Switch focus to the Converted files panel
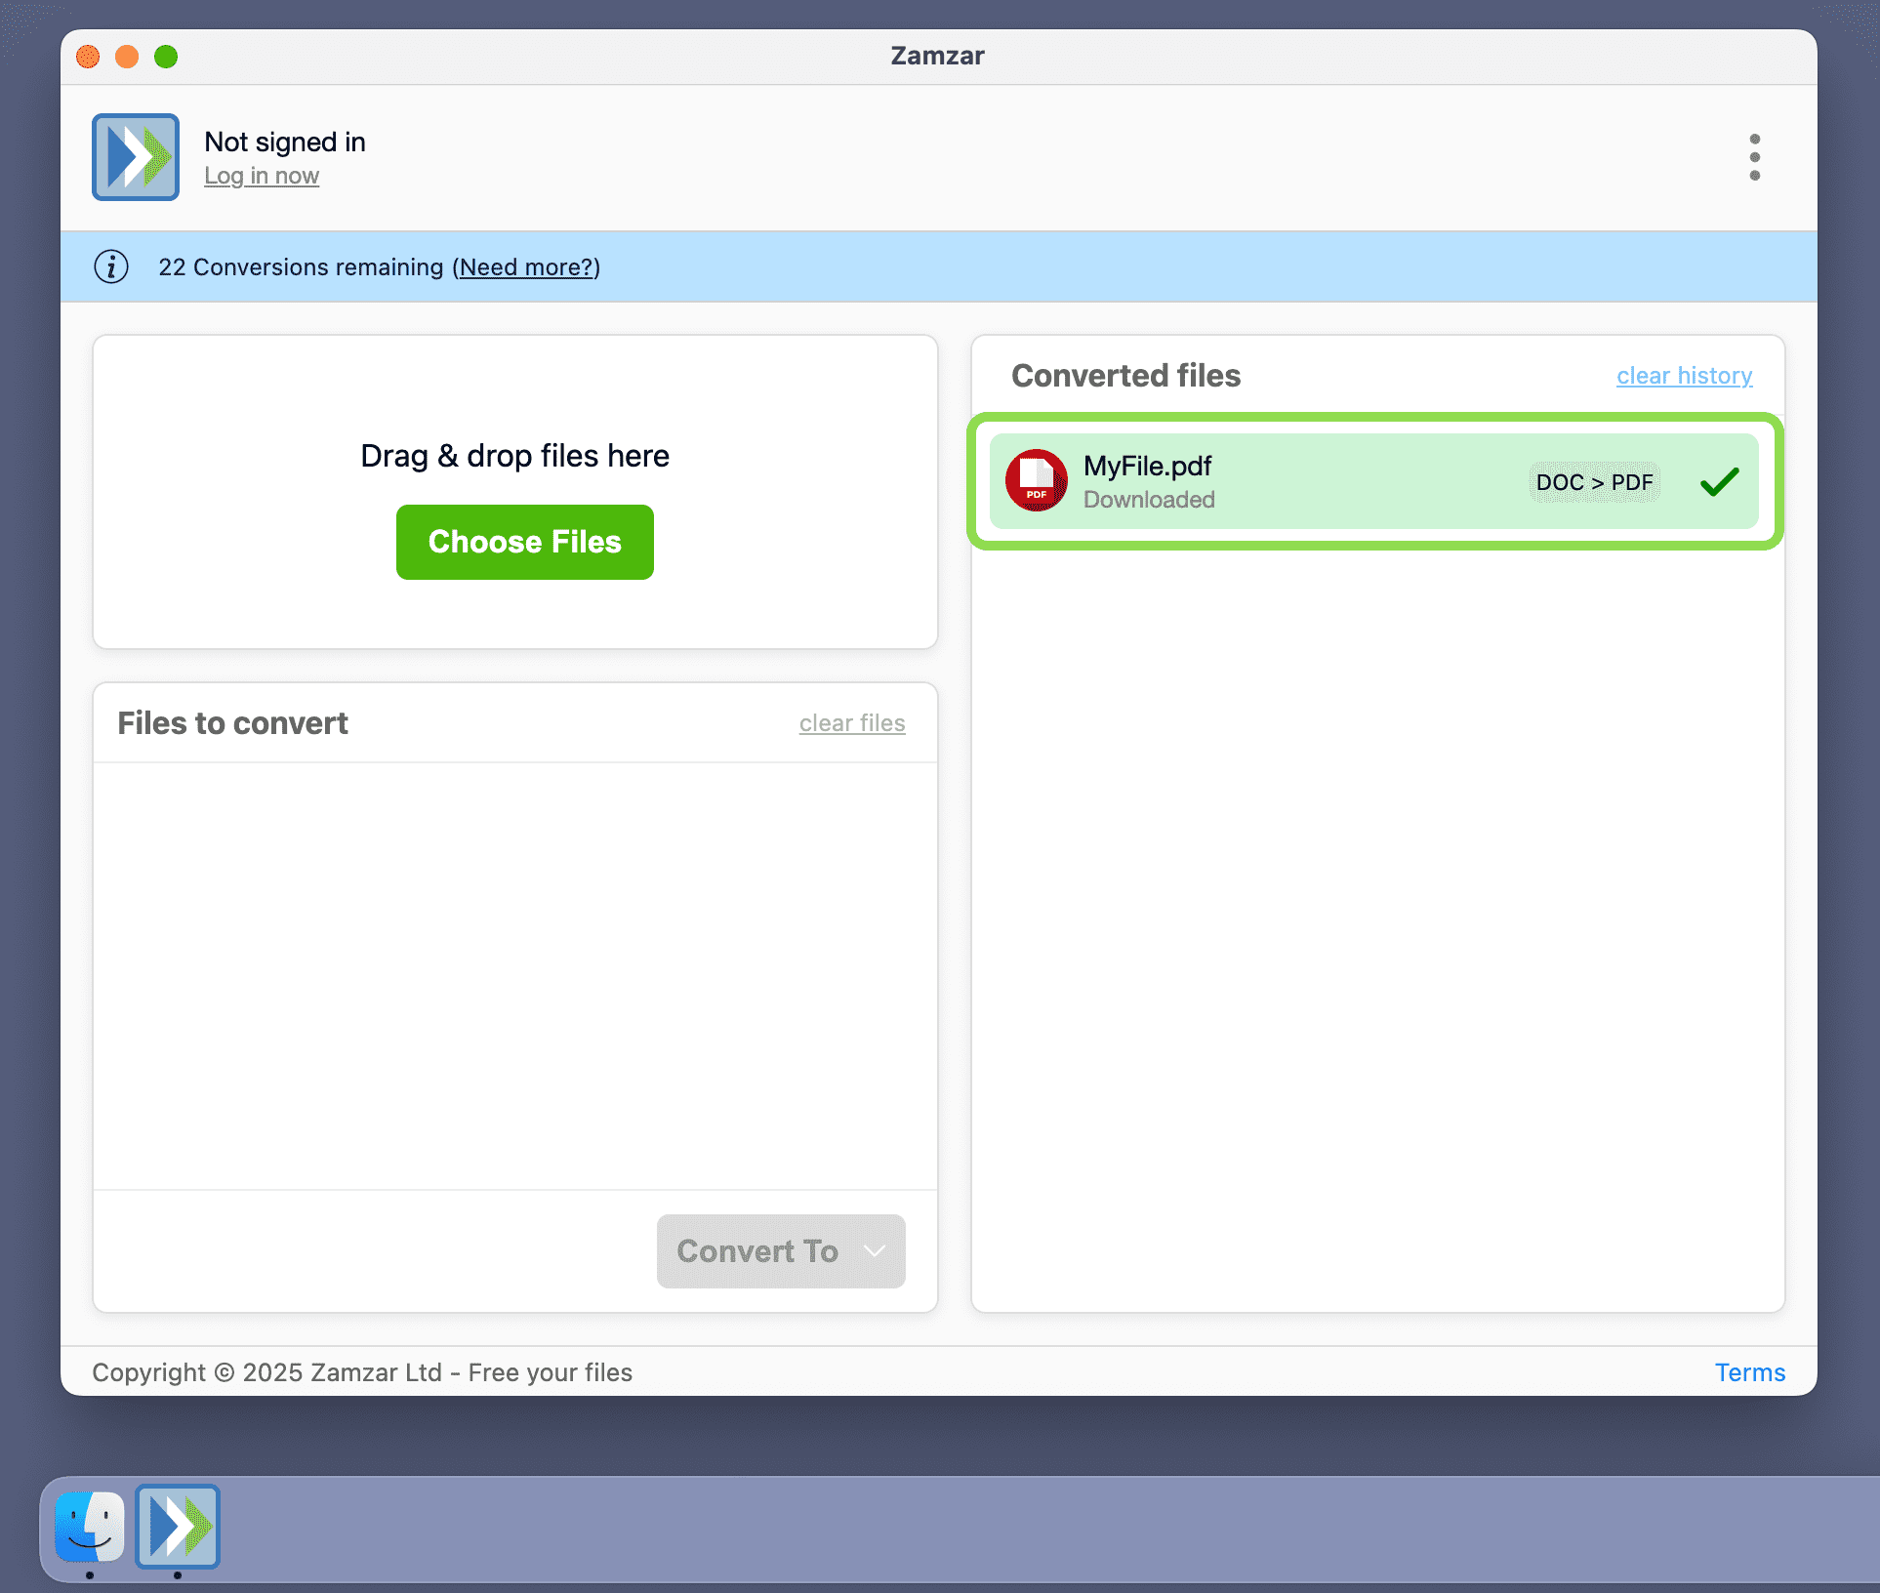Image resolution: width=1880 pixels, height=1593 pixels. [1125, 375]
